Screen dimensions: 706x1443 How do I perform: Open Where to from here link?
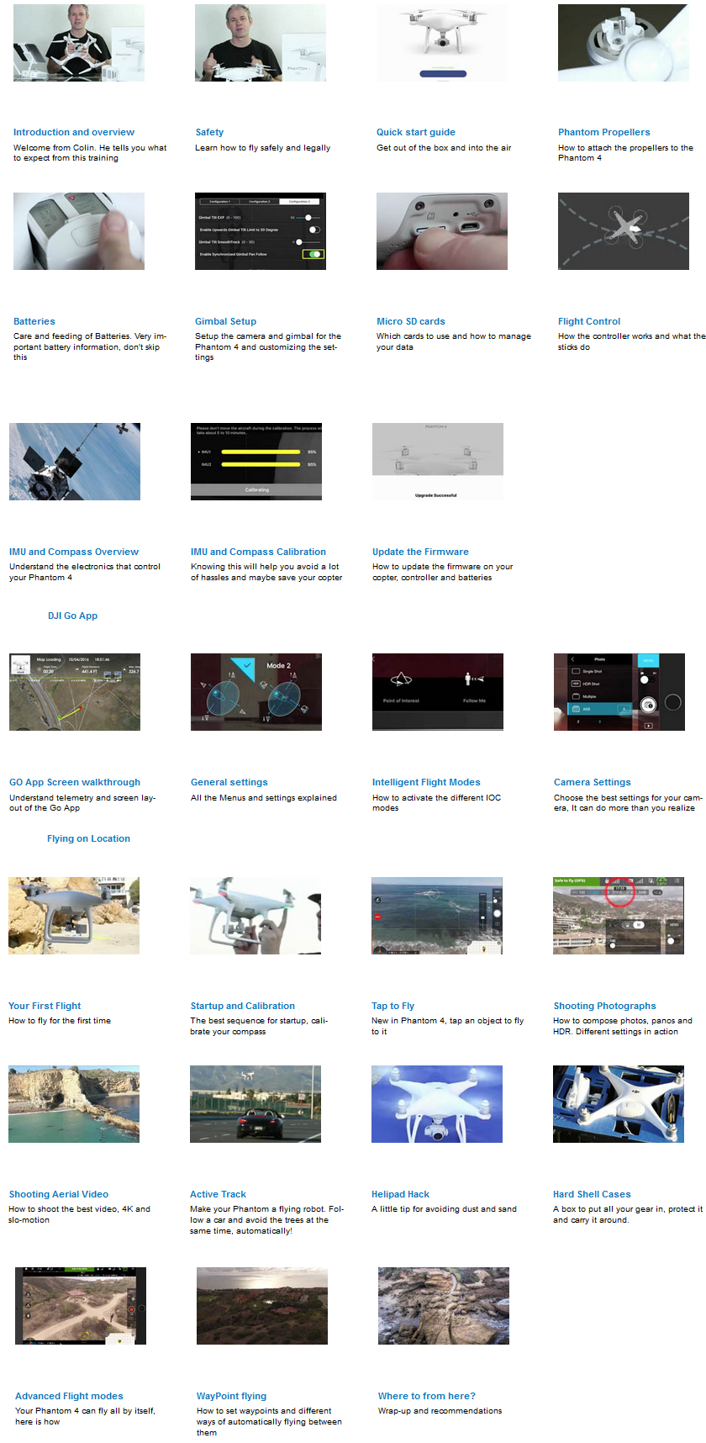click(427, 1396)
